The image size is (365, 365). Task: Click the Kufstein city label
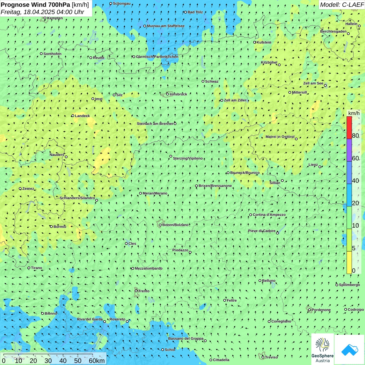click(x=264, y=42)
